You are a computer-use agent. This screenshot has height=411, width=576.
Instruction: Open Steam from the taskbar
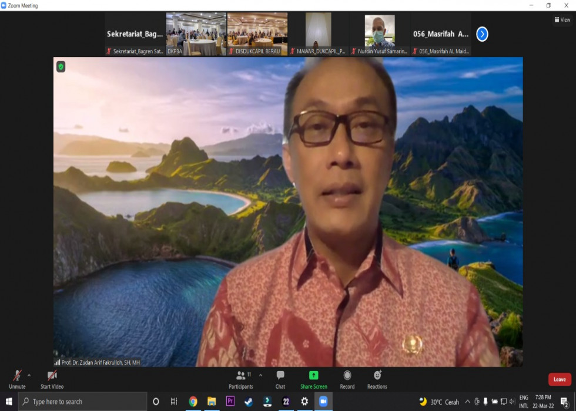coord(249,402)
